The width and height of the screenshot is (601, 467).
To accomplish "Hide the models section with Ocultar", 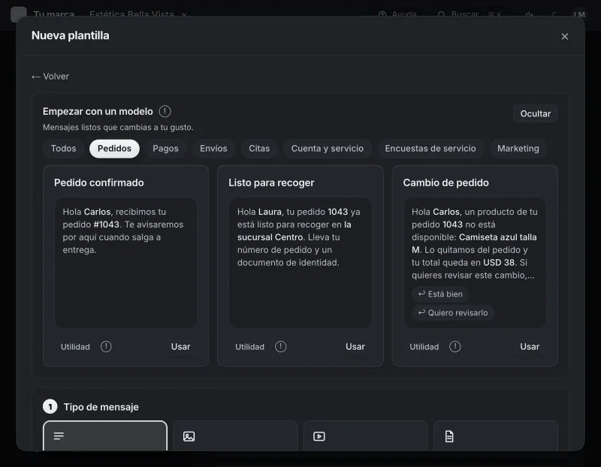I will pos(535,114).
